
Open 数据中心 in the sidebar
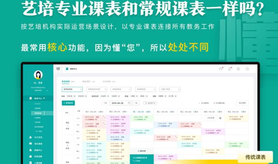(x=38, y=150)
